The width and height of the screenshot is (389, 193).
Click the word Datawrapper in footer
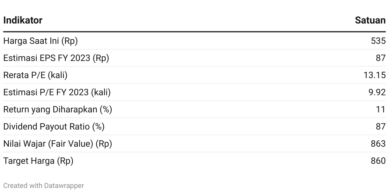coord(64,186)
